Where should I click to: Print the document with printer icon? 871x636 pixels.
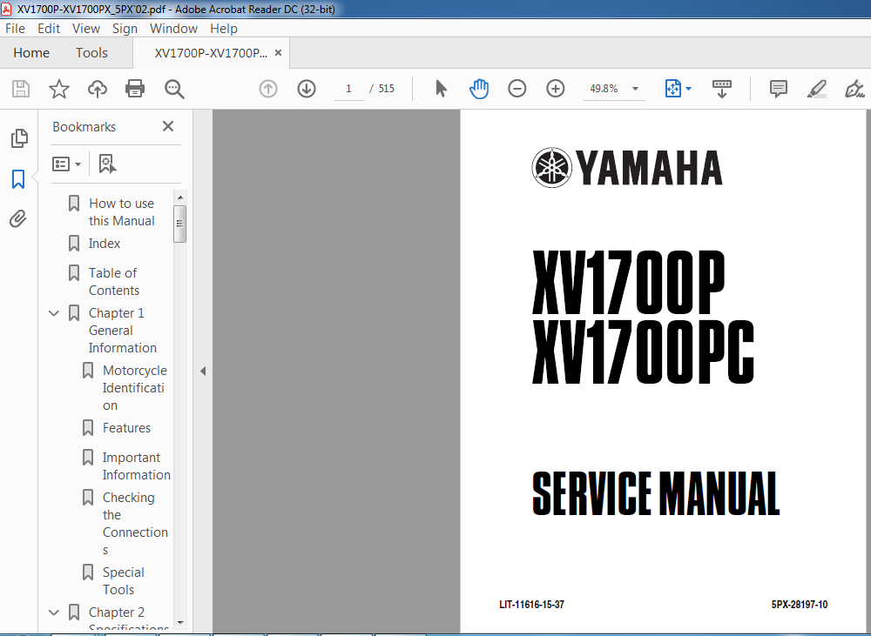135,89
